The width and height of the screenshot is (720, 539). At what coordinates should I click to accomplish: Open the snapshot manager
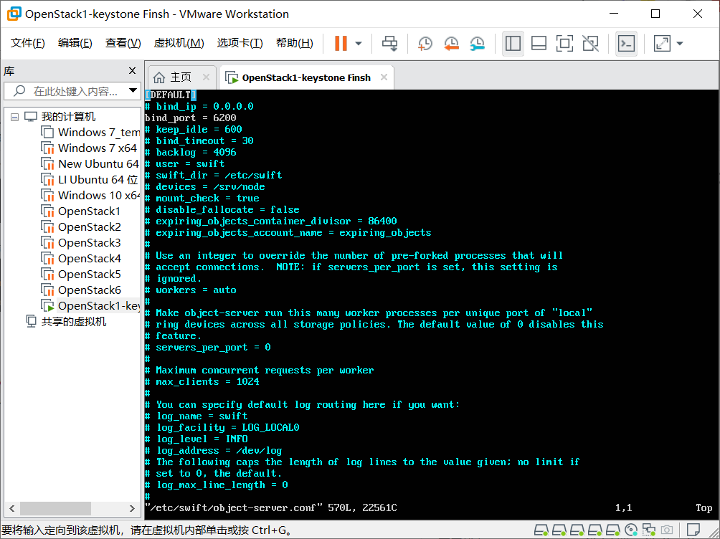point(478,44)
